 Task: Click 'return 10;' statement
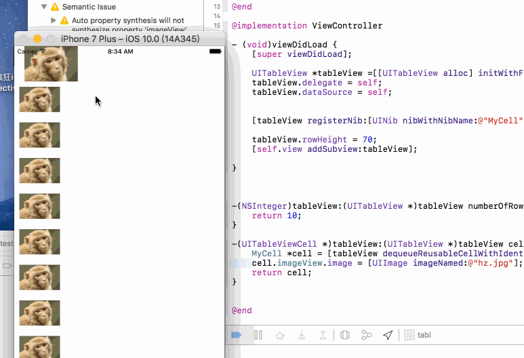pos(277,216)
